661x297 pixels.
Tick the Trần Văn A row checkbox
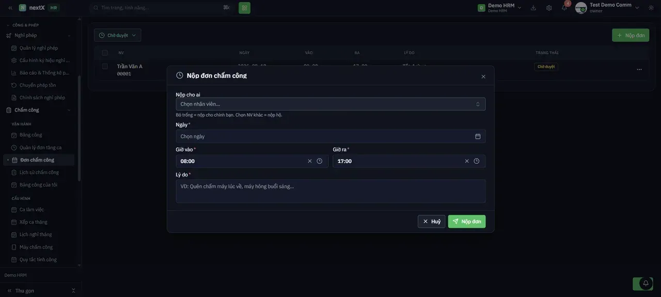pos(105,66)
